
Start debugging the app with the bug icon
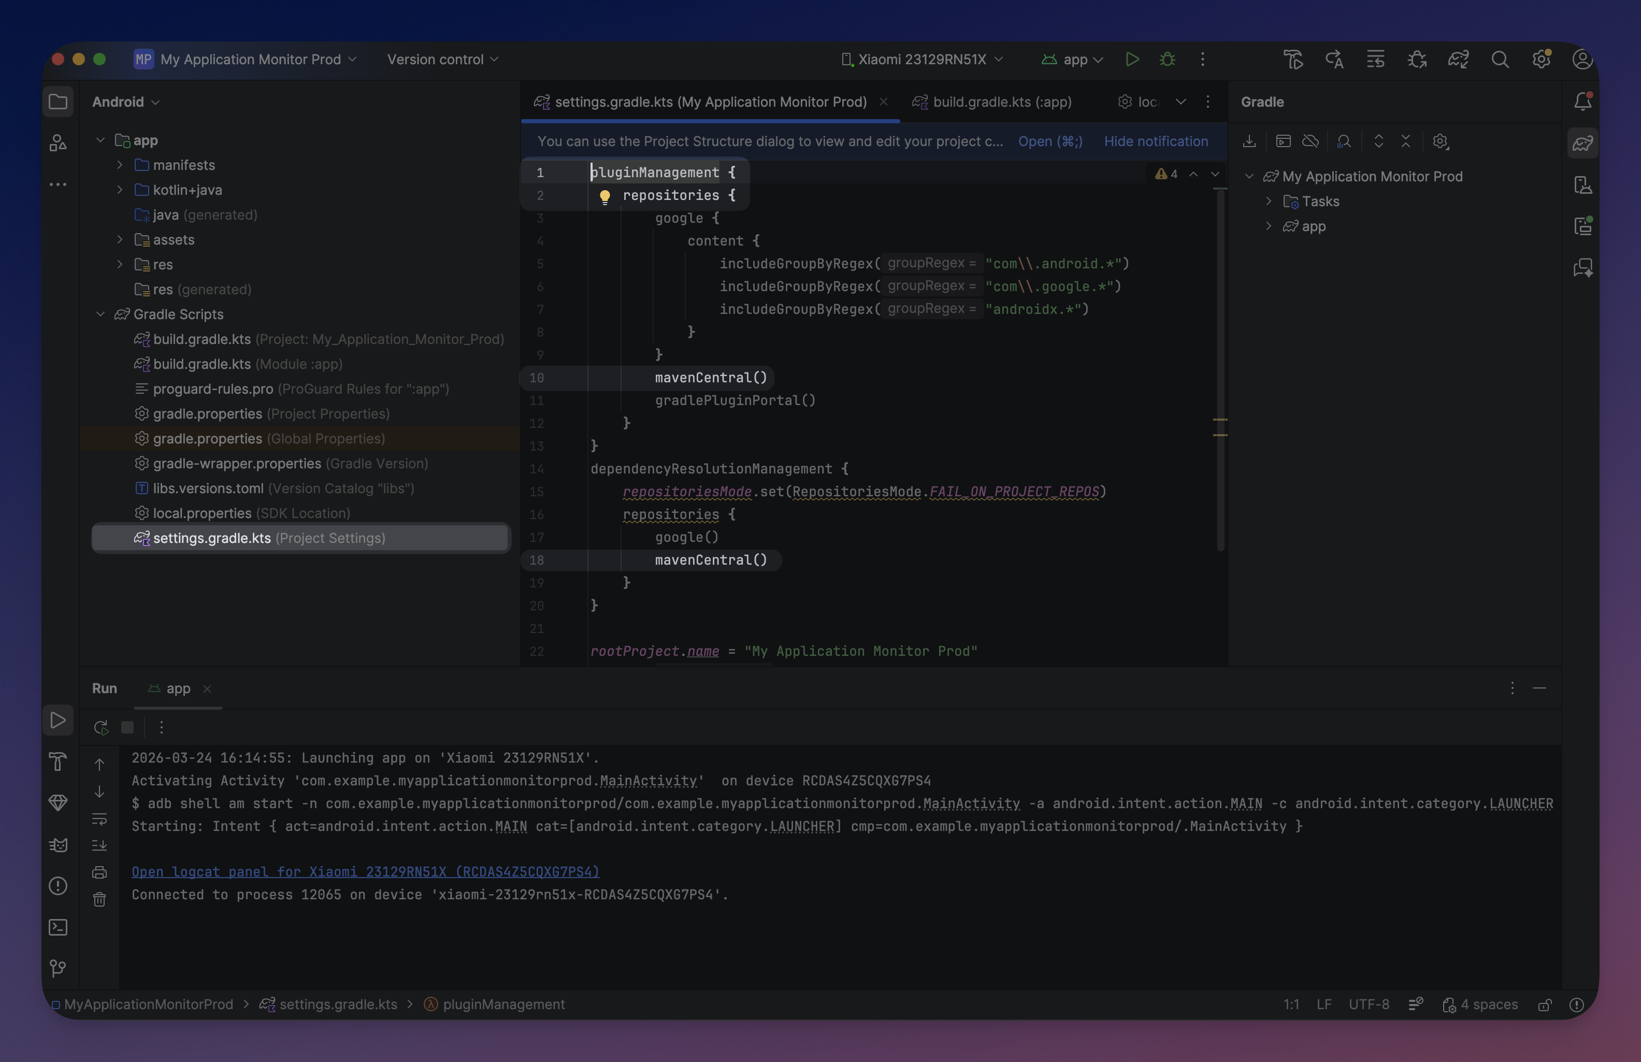point(1168,59)
